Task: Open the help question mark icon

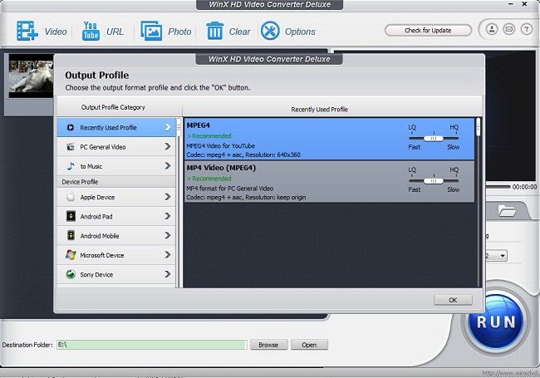Action: click(526, 29)
